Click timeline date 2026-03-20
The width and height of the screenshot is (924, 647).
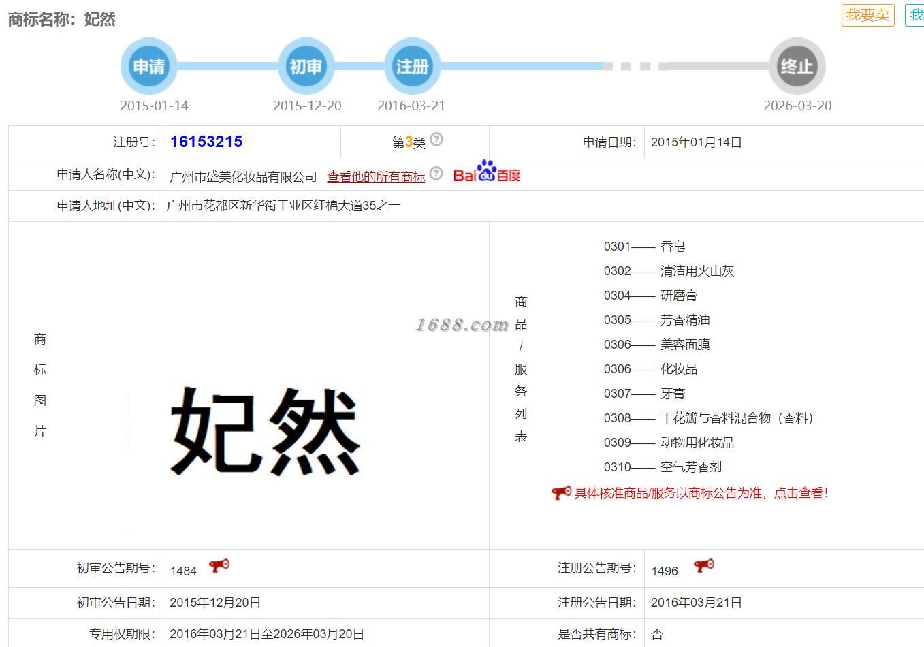click(x=797, y=106)
